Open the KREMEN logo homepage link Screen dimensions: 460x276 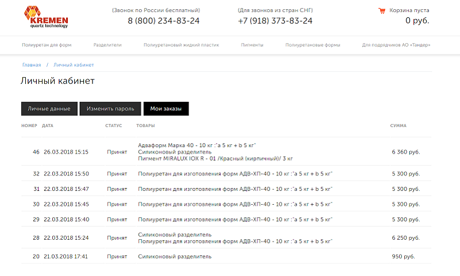tap(46, 17)
